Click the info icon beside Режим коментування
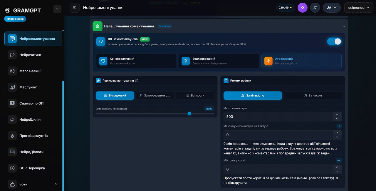376x191 pixels. point(137,81)
